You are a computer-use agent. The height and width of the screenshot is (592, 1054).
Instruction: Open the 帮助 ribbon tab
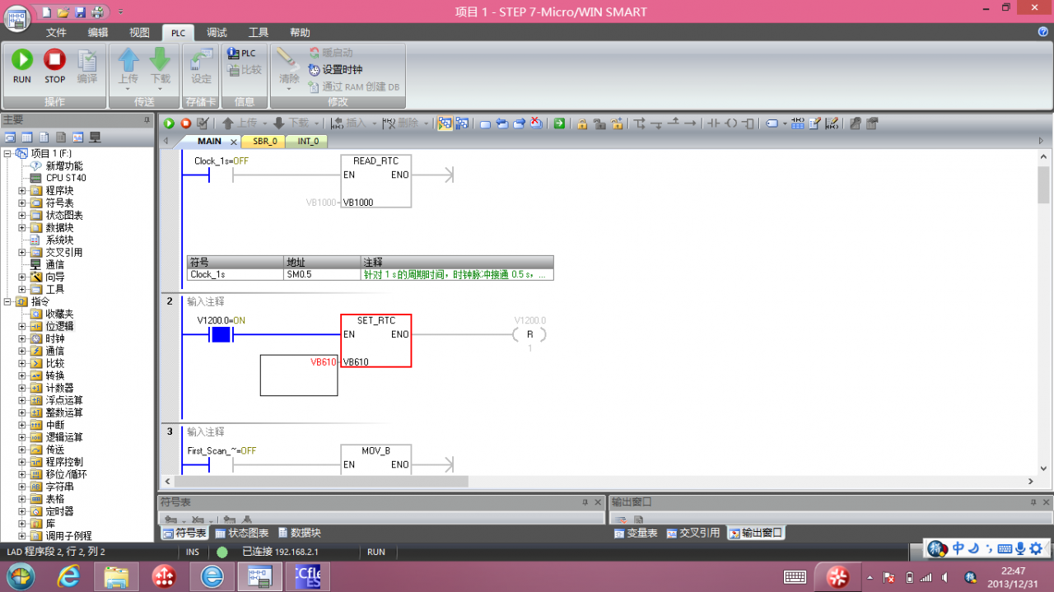[x=300, y=33]
